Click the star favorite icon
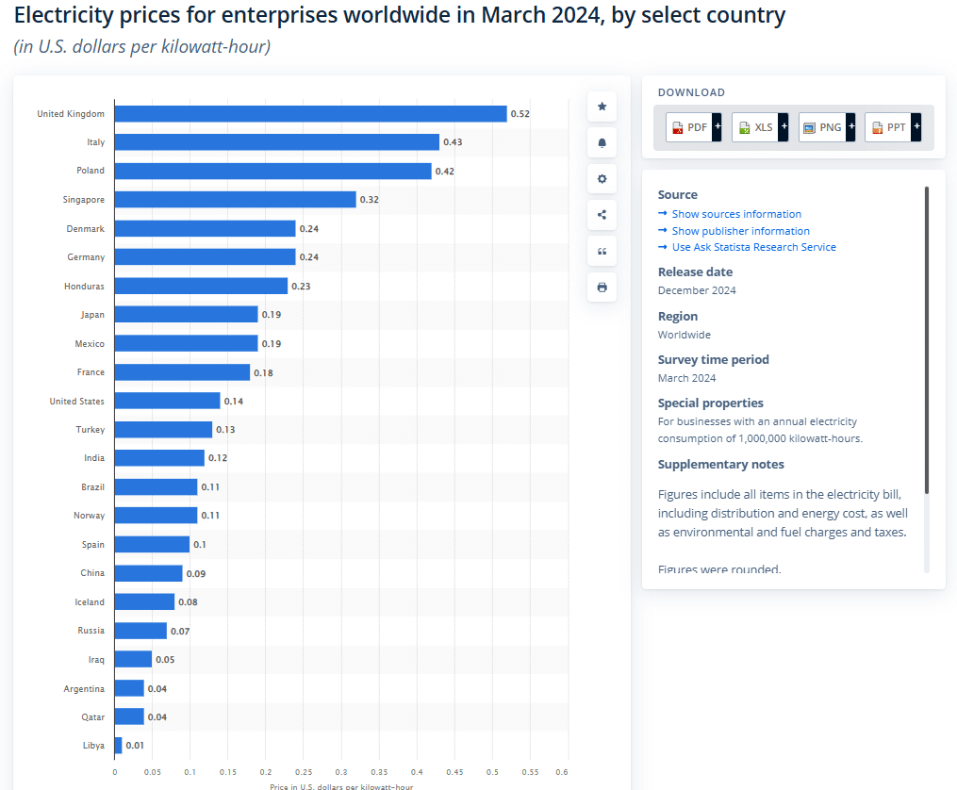 [602, 107]
